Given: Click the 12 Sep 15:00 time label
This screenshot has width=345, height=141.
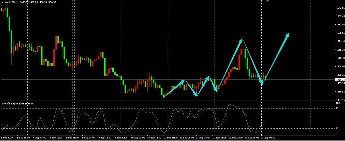Looking at the screenshot, I should 252,138.
